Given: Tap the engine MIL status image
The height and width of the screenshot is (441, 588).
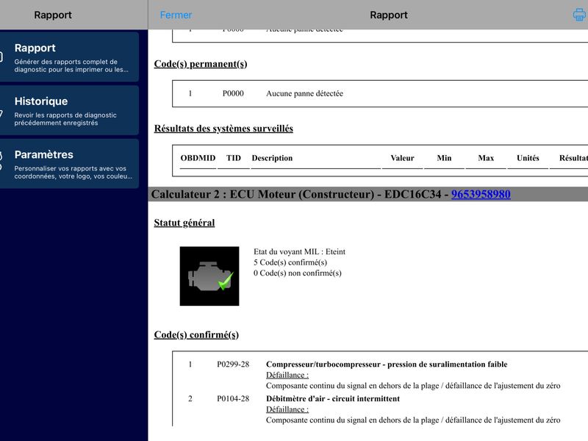Looking at the screenshot, I should (x=209, y=276).
